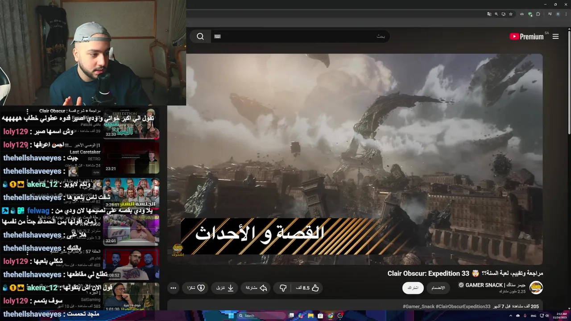Share the video with مشاركة button
The height and width of the screenshot is (321, 571).
(257, 288)
